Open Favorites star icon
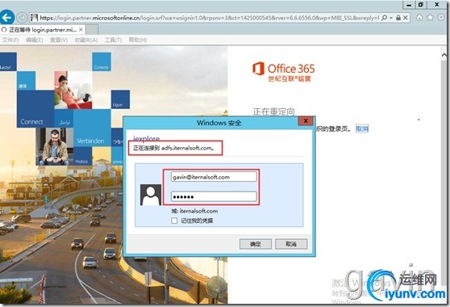This screenshot has width=450, height=307. click(430, 18)
